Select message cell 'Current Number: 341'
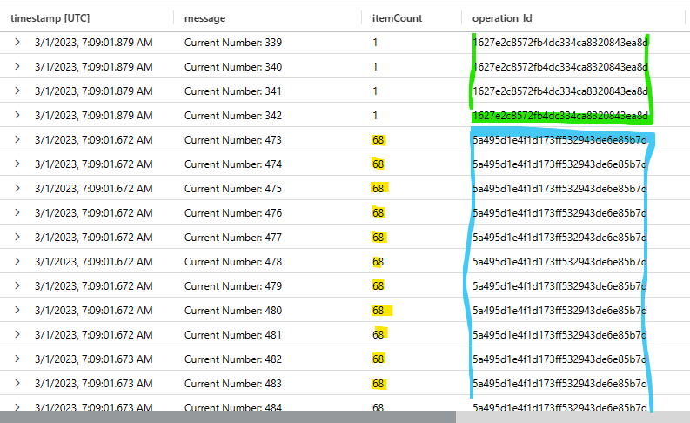690x423 pixels. 233,91
